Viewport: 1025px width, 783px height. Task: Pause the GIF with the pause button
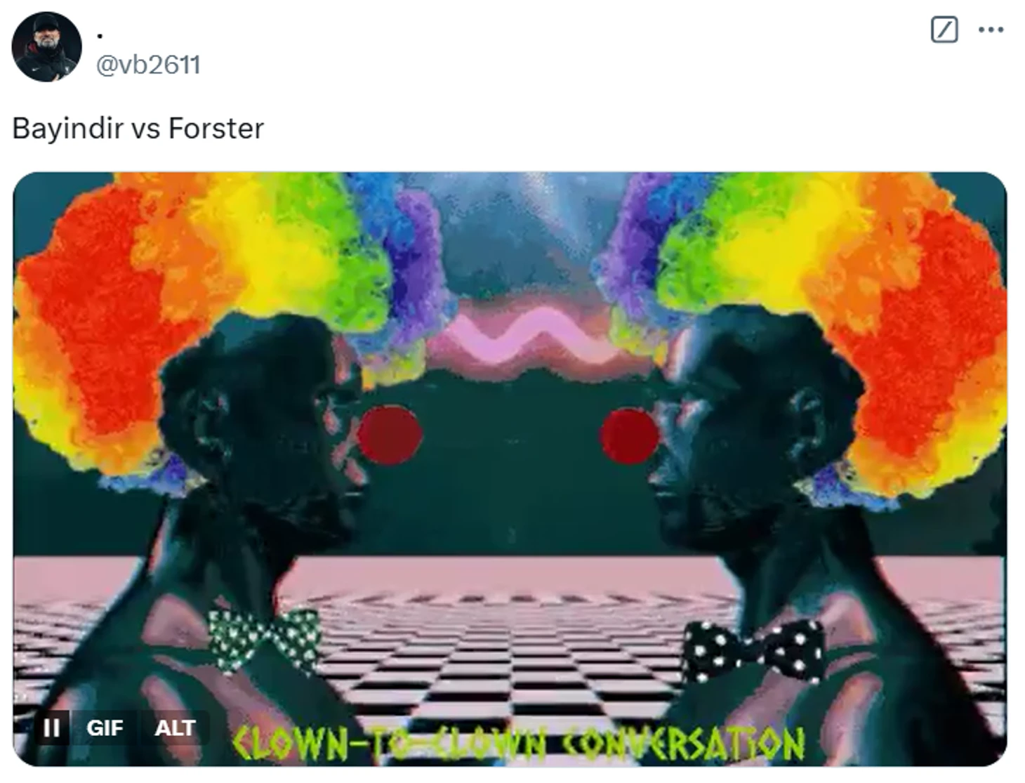pyautogui.click(x=51, y=728)
